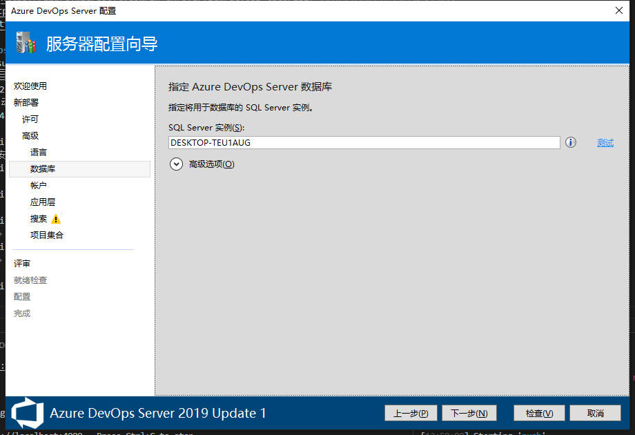
Task: Click the server wizard icon in header
Action: 26,43
